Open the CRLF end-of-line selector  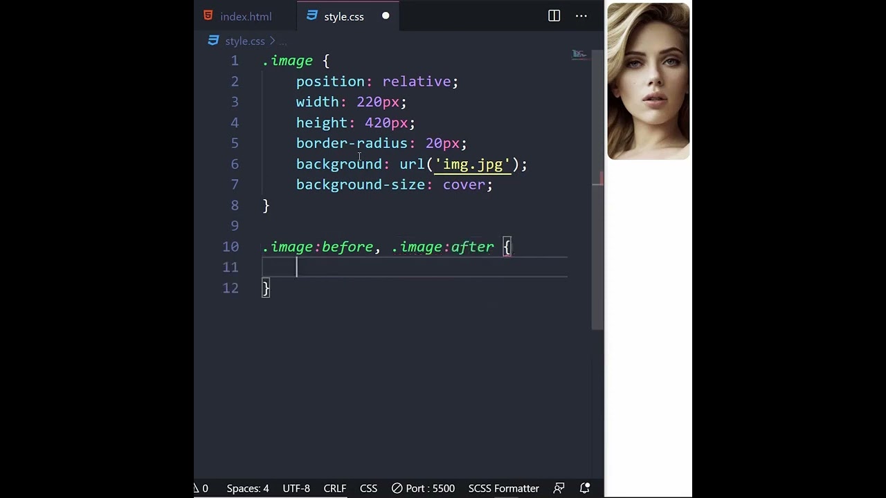[x=334, y=488]
